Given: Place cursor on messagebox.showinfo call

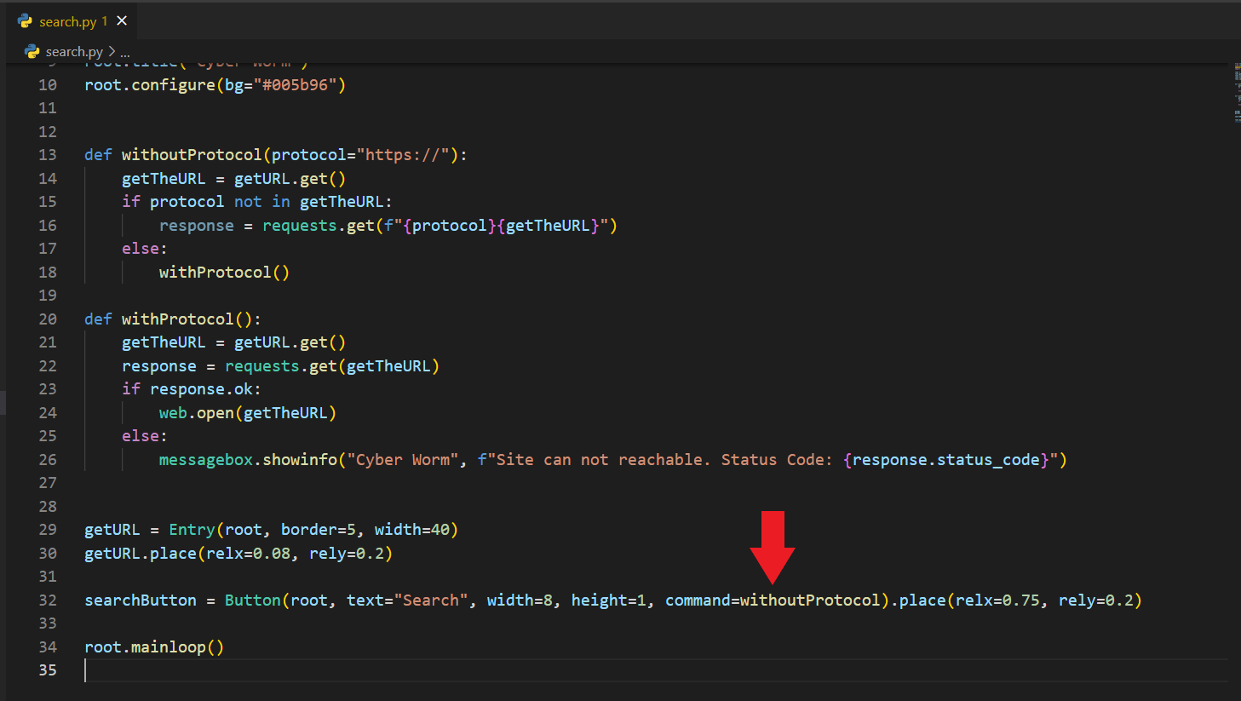Looking at the screenshot, I should pos(248,460).
